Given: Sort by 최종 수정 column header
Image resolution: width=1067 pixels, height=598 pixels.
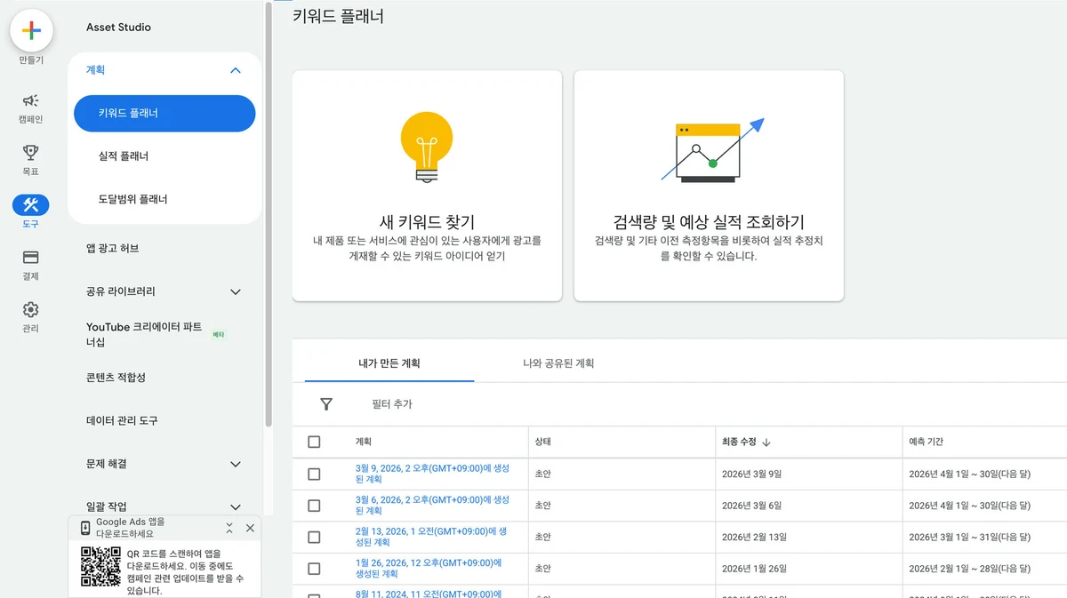Looking at the screenshot, I should click(x=740, y=442).
